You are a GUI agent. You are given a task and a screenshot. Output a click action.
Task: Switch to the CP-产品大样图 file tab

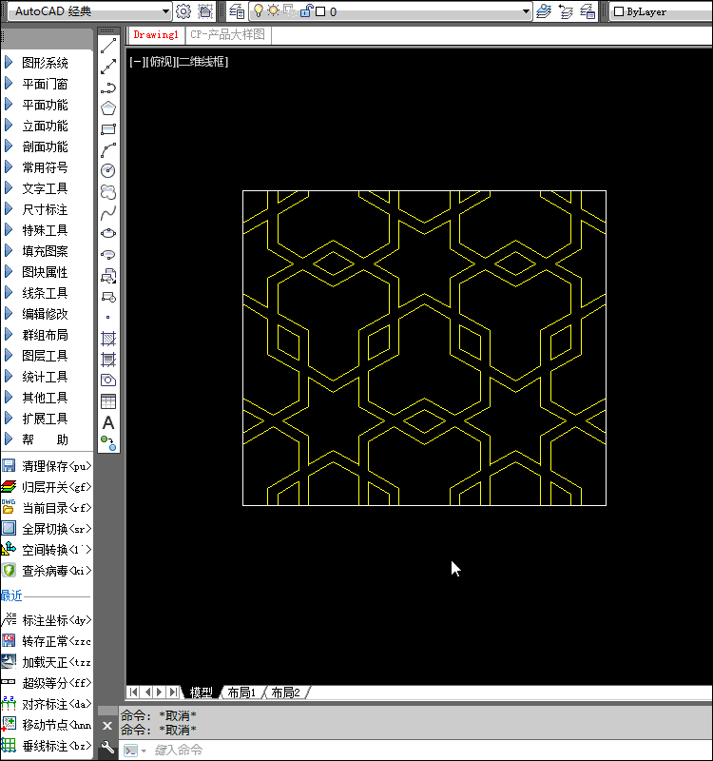point(227,35)
